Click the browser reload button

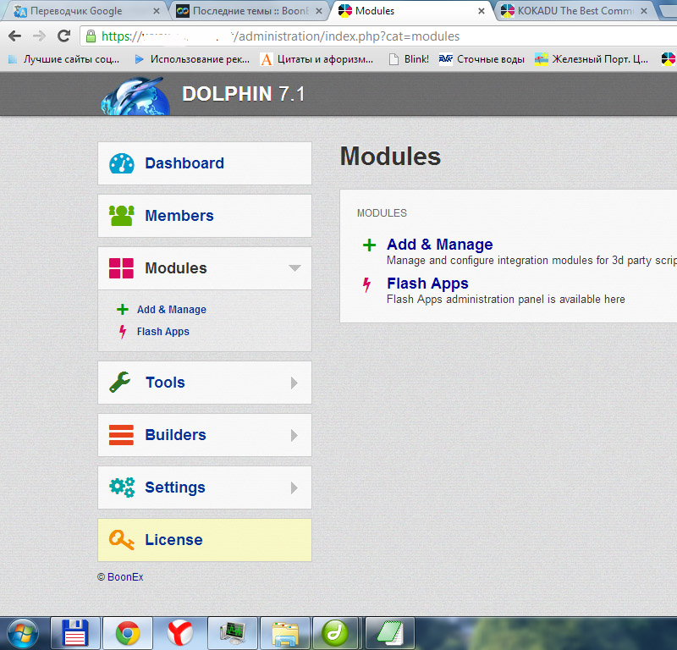63,36
